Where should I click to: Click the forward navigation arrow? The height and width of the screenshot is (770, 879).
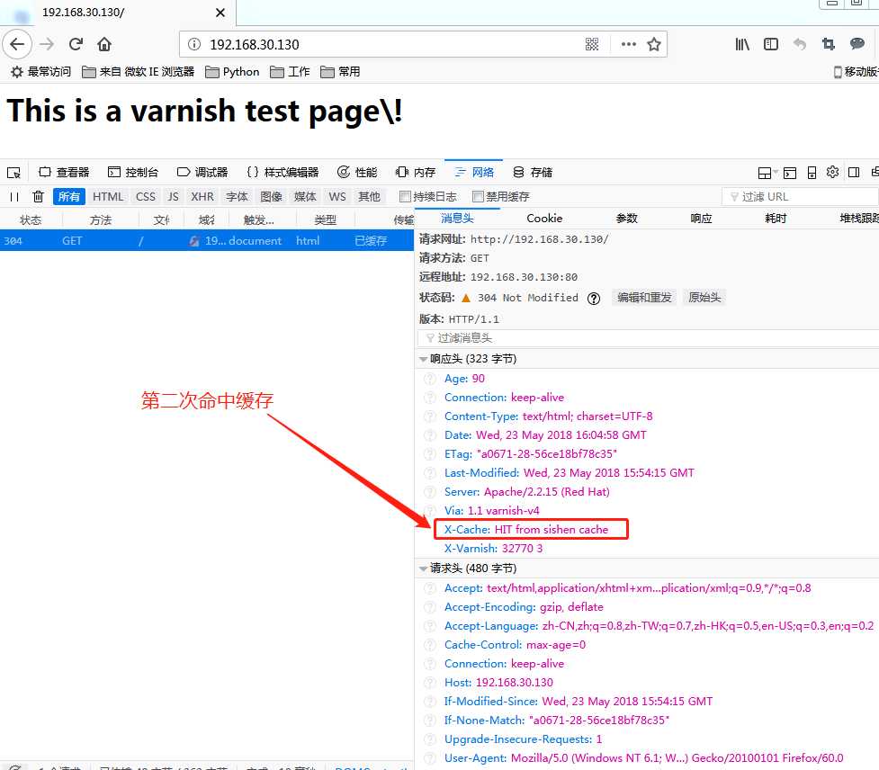[x=47, y=44]
